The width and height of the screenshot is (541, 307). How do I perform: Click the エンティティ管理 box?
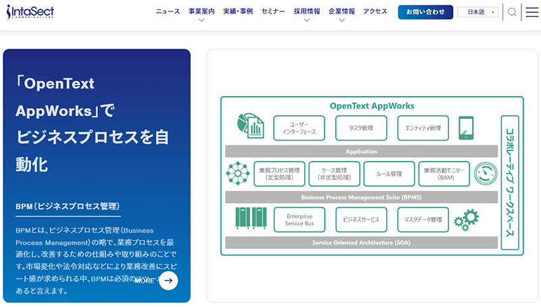[423, 128]
